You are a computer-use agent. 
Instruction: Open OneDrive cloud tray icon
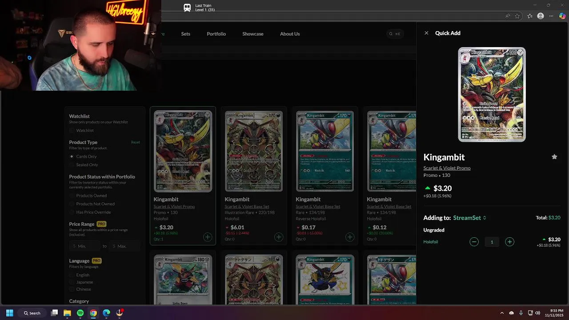[511, 313]
